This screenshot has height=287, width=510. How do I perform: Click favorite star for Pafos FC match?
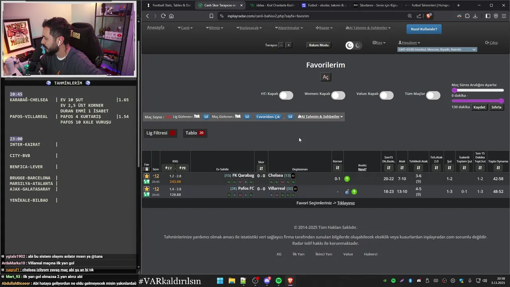coord(147,189)
